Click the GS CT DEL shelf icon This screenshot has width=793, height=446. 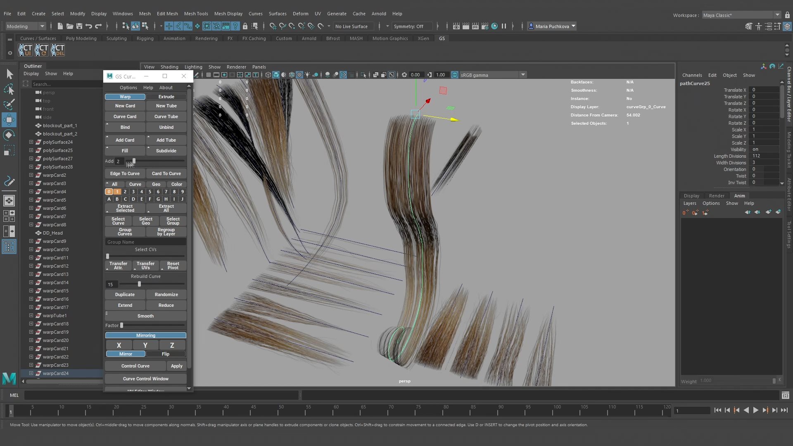tap(57, 50)
